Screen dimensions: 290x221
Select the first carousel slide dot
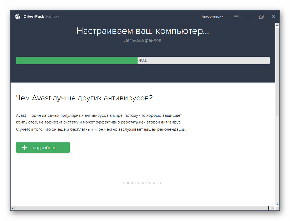(124, 183)
